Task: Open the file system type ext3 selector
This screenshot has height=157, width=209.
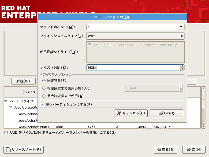Action: pyautogui.click(x=135, y=36)
